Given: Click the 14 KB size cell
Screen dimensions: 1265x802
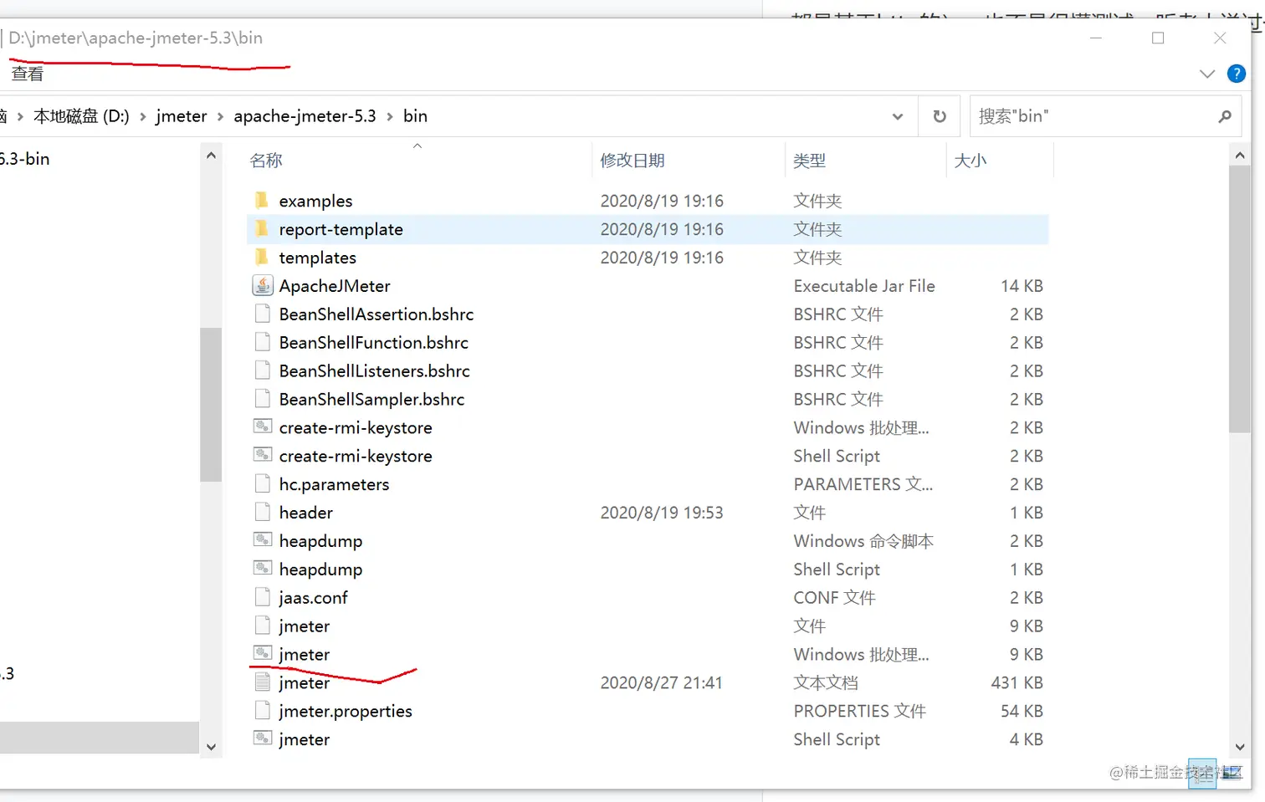Looking at the screenshot, I should tap(1022, 286).
